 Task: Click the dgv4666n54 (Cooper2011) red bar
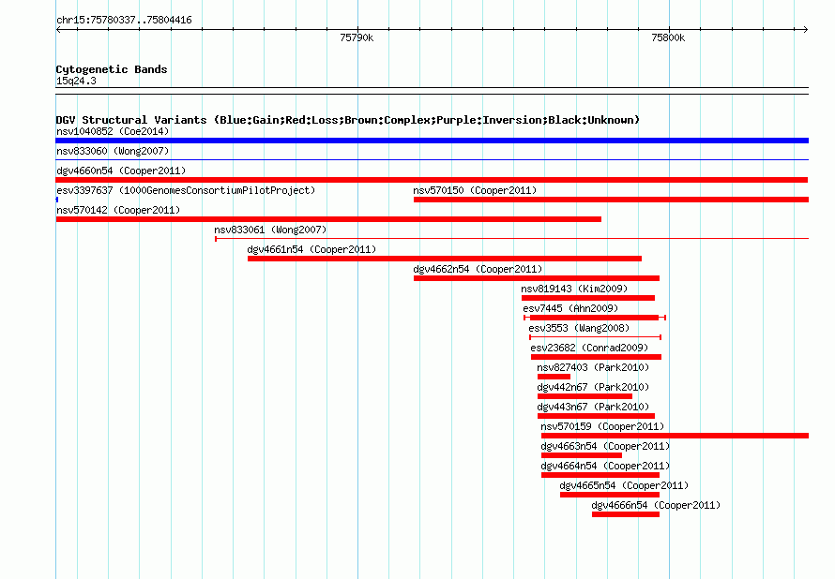(626, 514)
